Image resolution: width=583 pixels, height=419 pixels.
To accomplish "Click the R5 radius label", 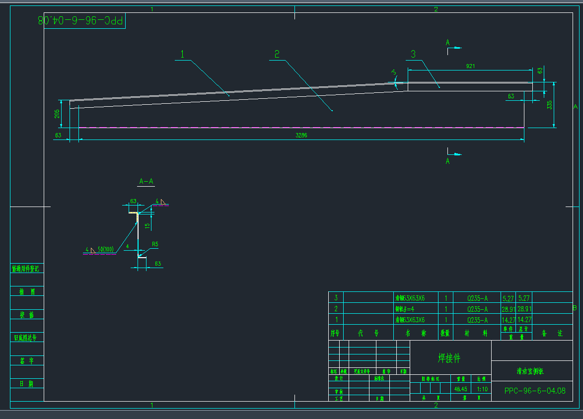I will [155, 244].
